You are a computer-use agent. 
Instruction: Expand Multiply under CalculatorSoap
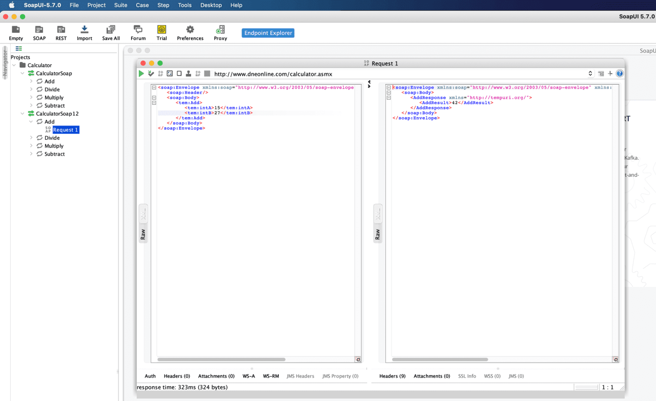pyautogui.click(x=31, y=97)
